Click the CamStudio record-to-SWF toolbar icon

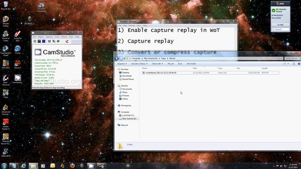[67, 41]
